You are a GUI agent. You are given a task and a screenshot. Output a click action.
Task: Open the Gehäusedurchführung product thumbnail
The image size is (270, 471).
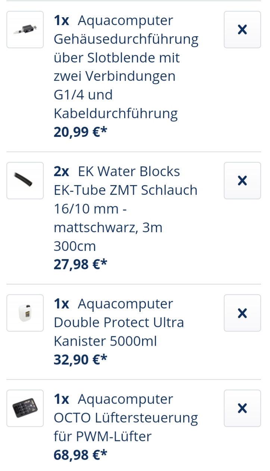click(x=25, y=30)
